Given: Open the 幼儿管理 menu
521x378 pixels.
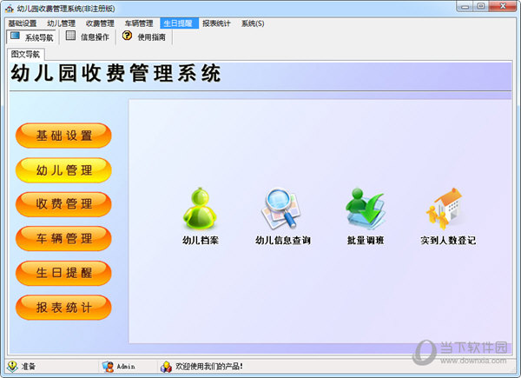Looking at the screenshot, I should 61,23.
